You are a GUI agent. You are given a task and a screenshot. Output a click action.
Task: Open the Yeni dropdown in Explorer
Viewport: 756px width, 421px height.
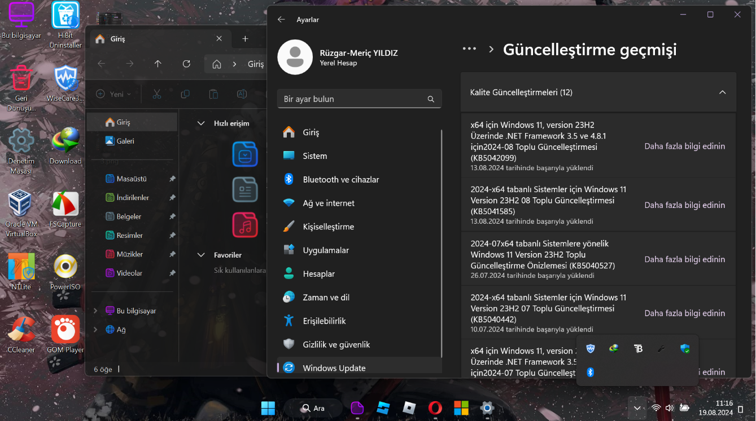point(114,94)
